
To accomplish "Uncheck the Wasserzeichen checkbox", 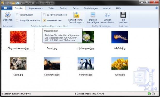I will [44, 20].
